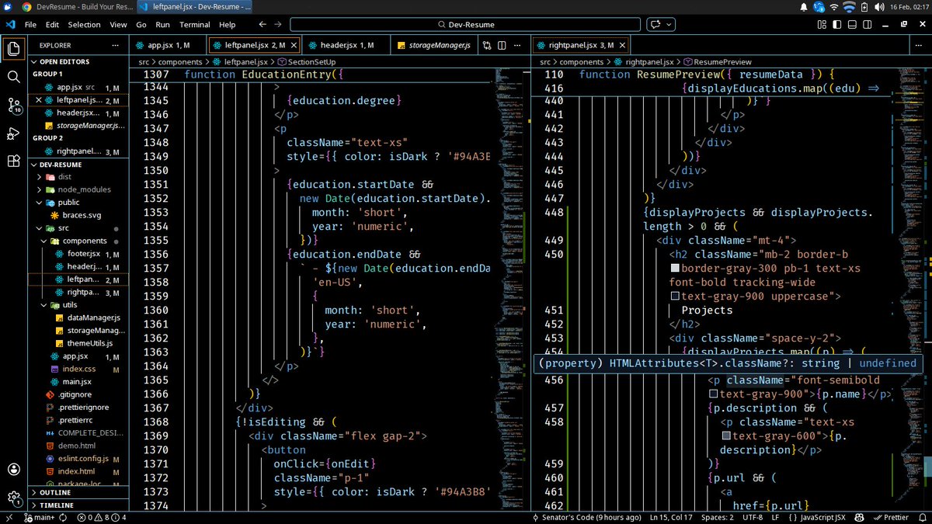Open the Terminal menu

194,24
